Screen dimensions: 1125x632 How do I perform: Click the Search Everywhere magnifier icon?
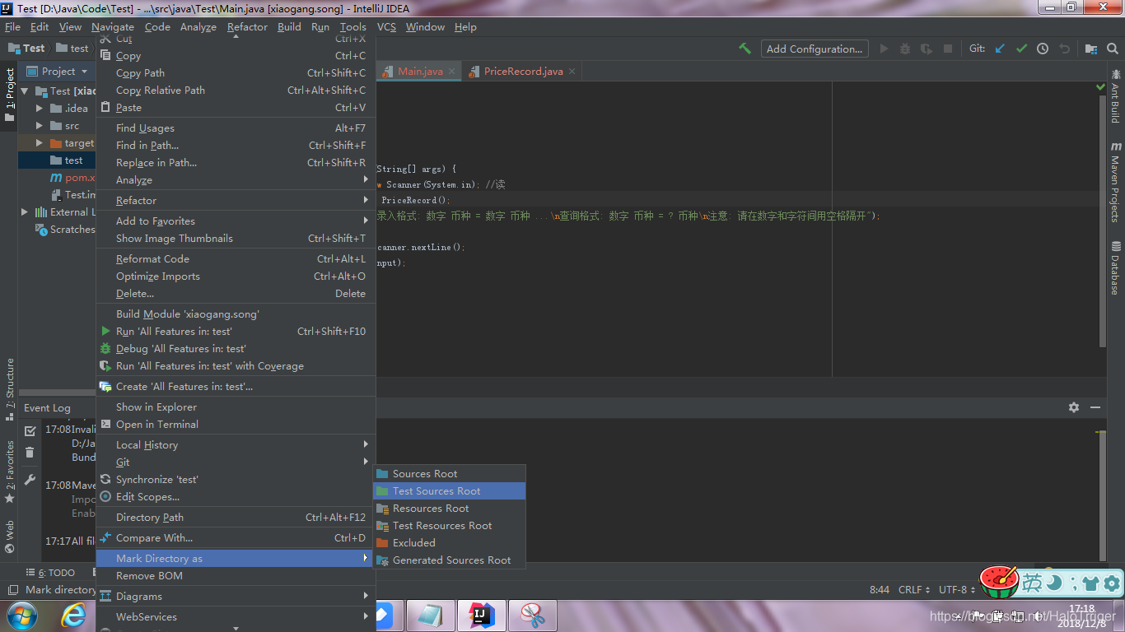coord(1112,49)
